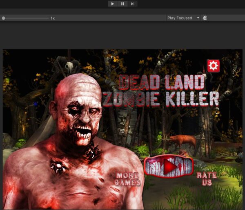The height and width of the screenshot is (210, 245).
Task: Toggle the bug icon next to Play Focused
Action: (205, 18)
